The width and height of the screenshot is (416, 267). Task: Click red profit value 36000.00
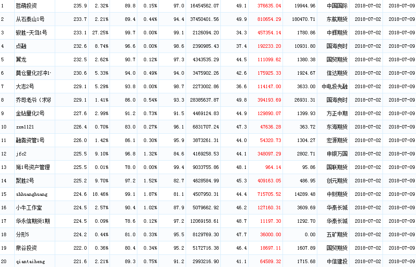pyautogui.click(x=270, y=234)
